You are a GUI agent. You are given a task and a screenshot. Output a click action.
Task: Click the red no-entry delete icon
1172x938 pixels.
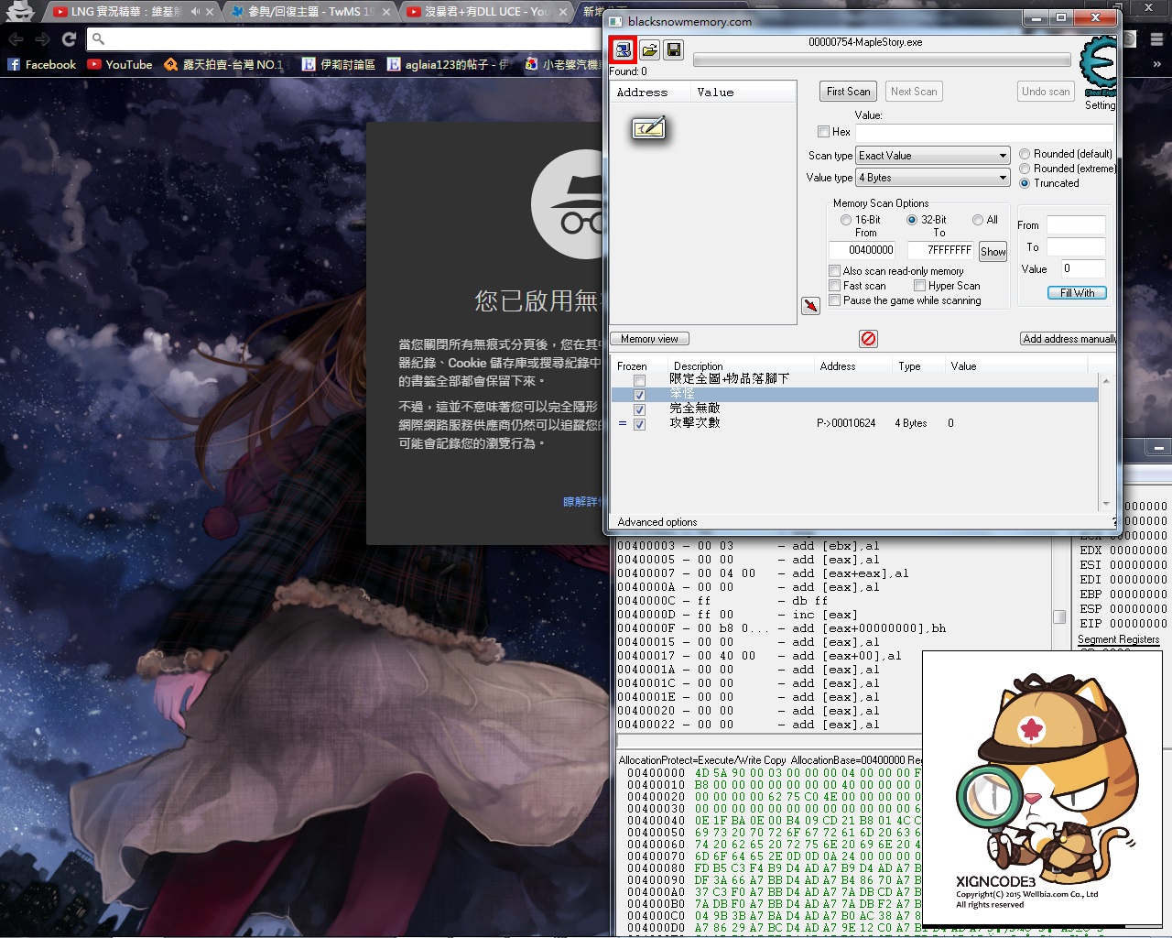[868, 339]
